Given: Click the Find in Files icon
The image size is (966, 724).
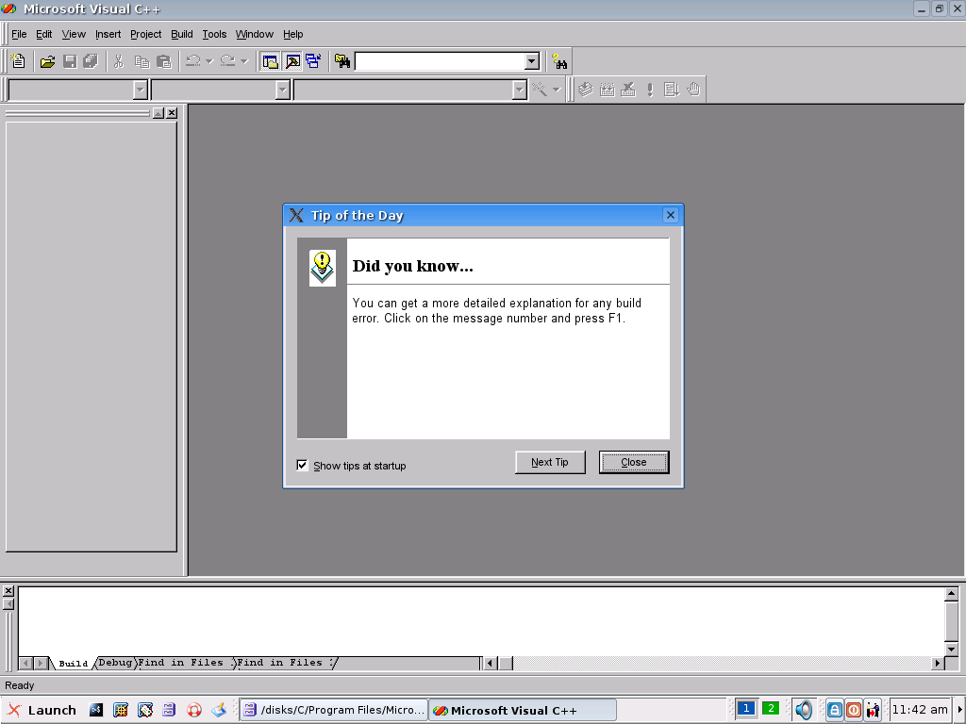Looking at the screenshot, I should 342,61.
